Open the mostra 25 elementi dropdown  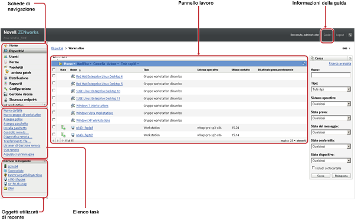tap(293, 140)
